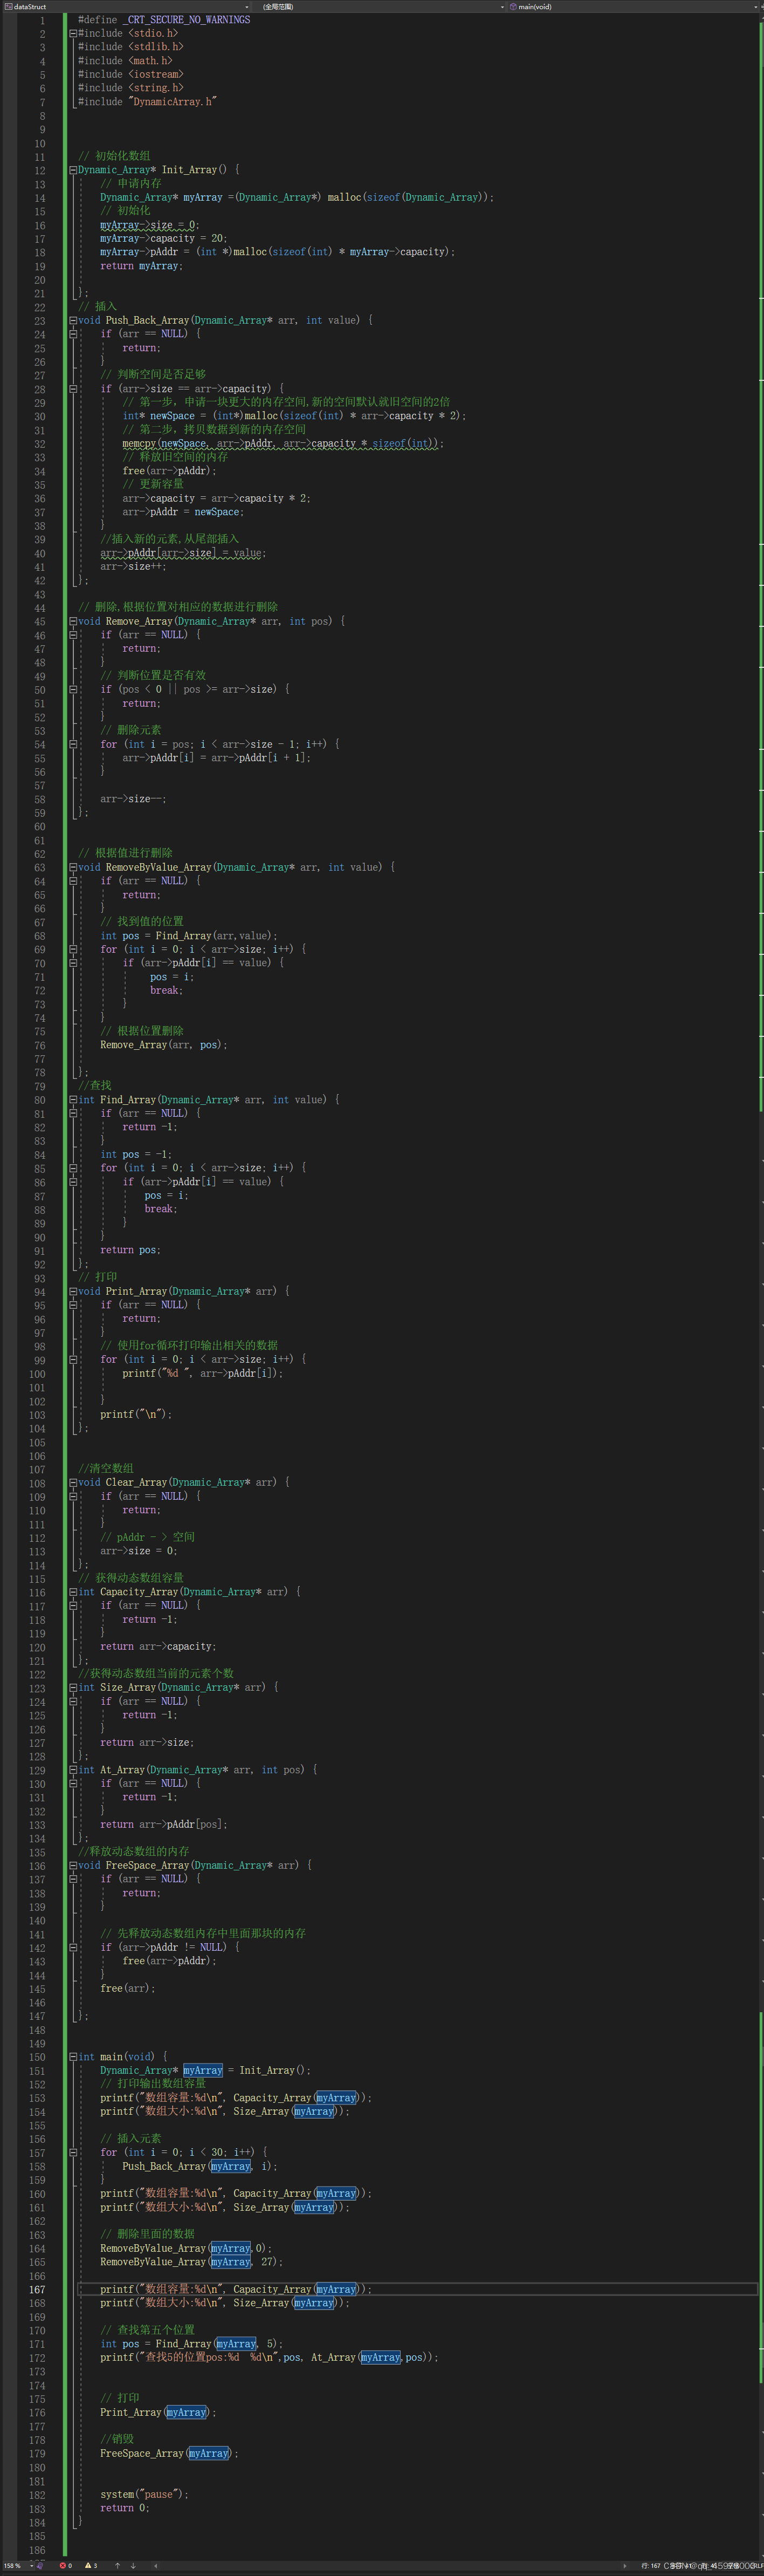Click the 'return myArray;' statement

click(141, 266)
